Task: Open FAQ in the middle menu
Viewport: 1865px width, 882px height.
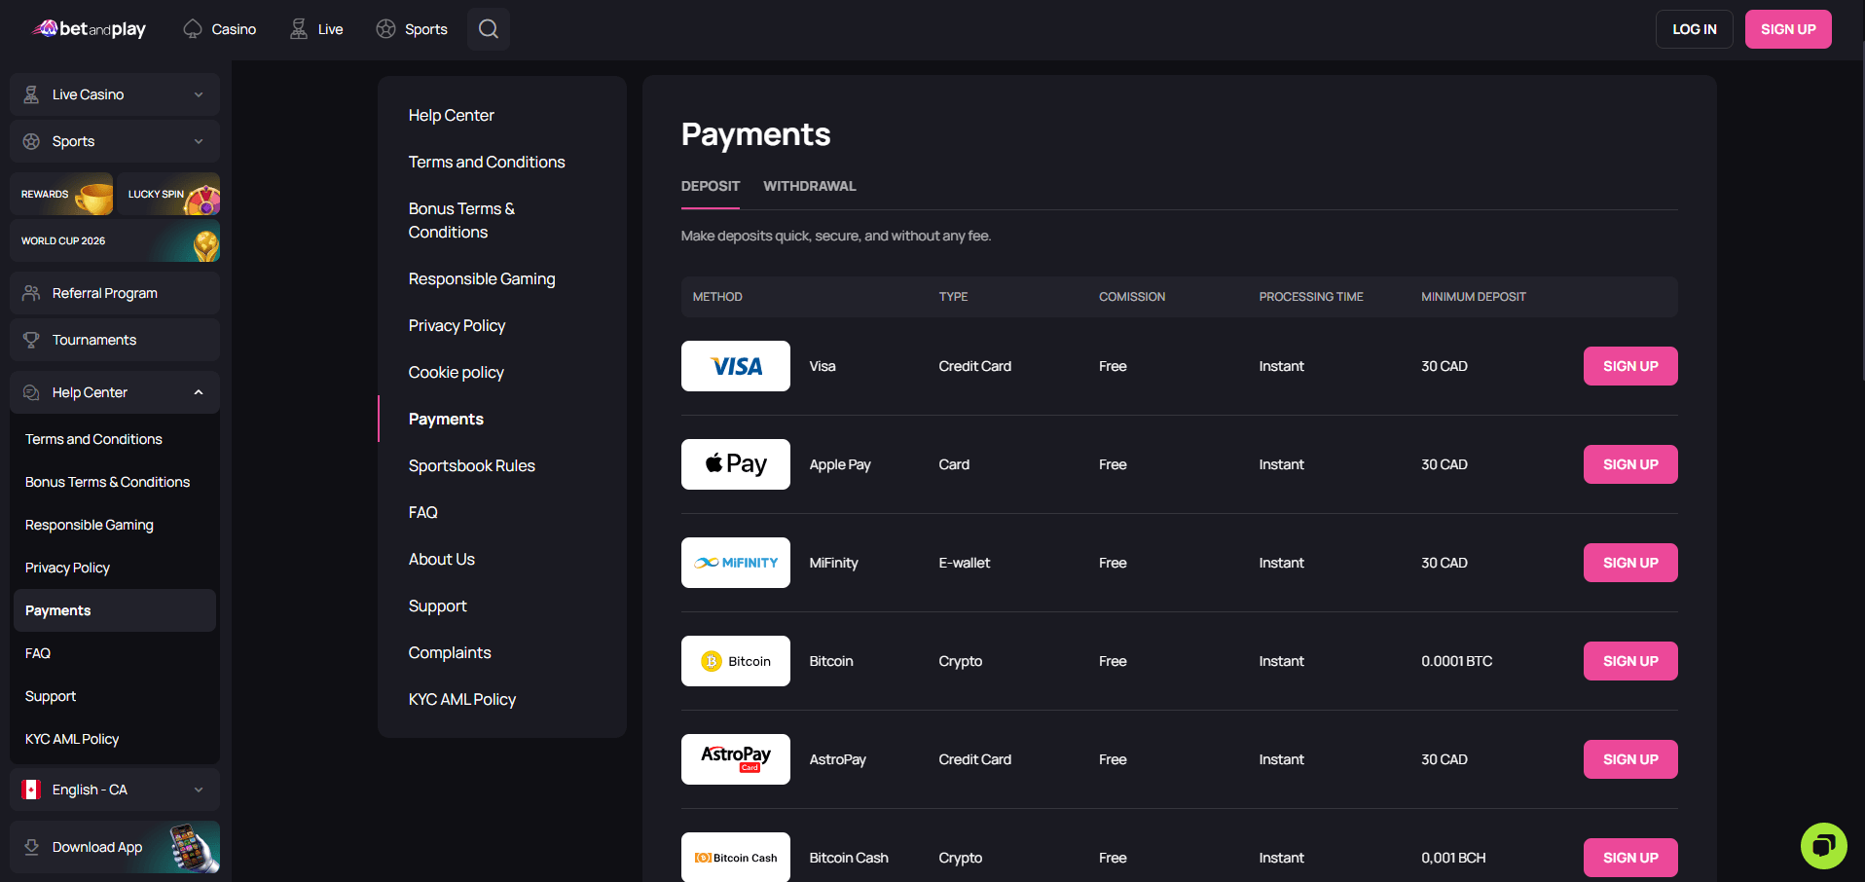Action: tap(423, 512)
